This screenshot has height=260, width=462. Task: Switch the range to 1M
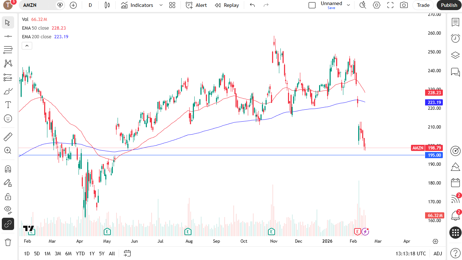click(47, 253)
